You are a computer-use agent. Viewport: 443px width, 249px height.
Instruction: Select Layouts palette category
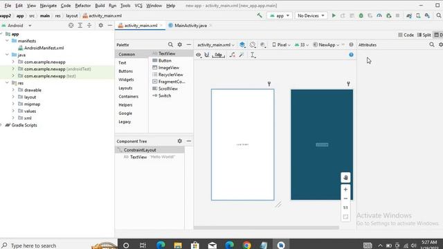[x=125, y=88]
